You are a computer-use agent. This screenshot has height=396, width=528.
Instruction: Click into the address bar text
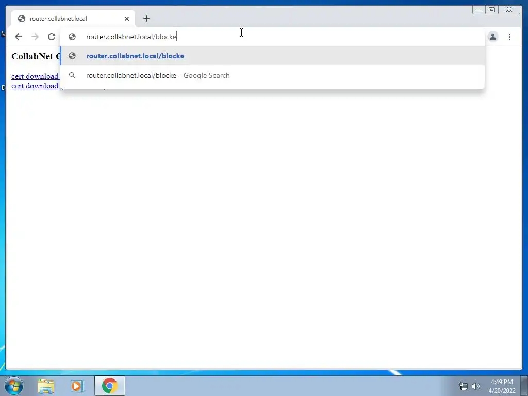pos(131,37)
